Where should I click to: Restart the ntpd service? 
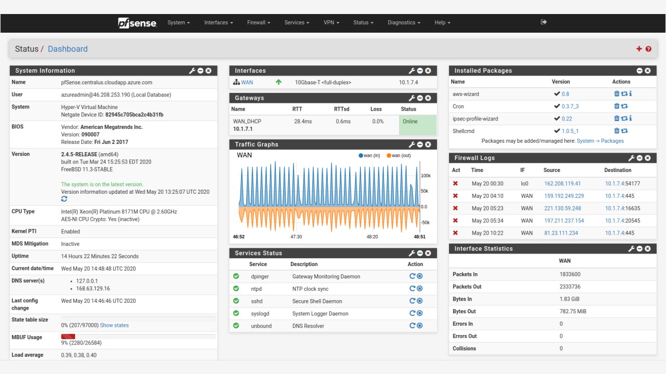pyautogui.click(x=412, y=289)
